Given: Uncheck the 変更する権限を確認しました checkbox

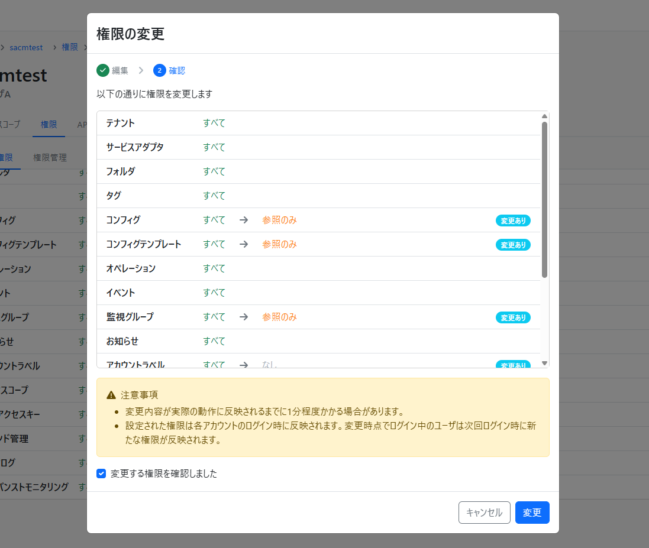Looking at the screenshot, I should [x=101, y=474].
